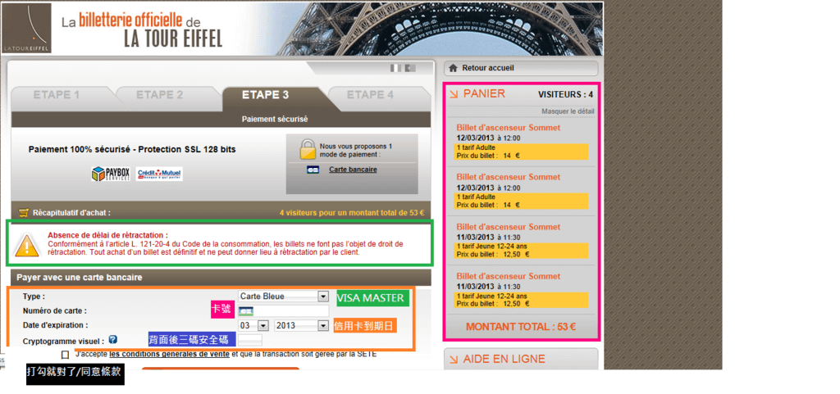
Task: Click VISITEURS : 4 text in basket
Action: point(565,95)
